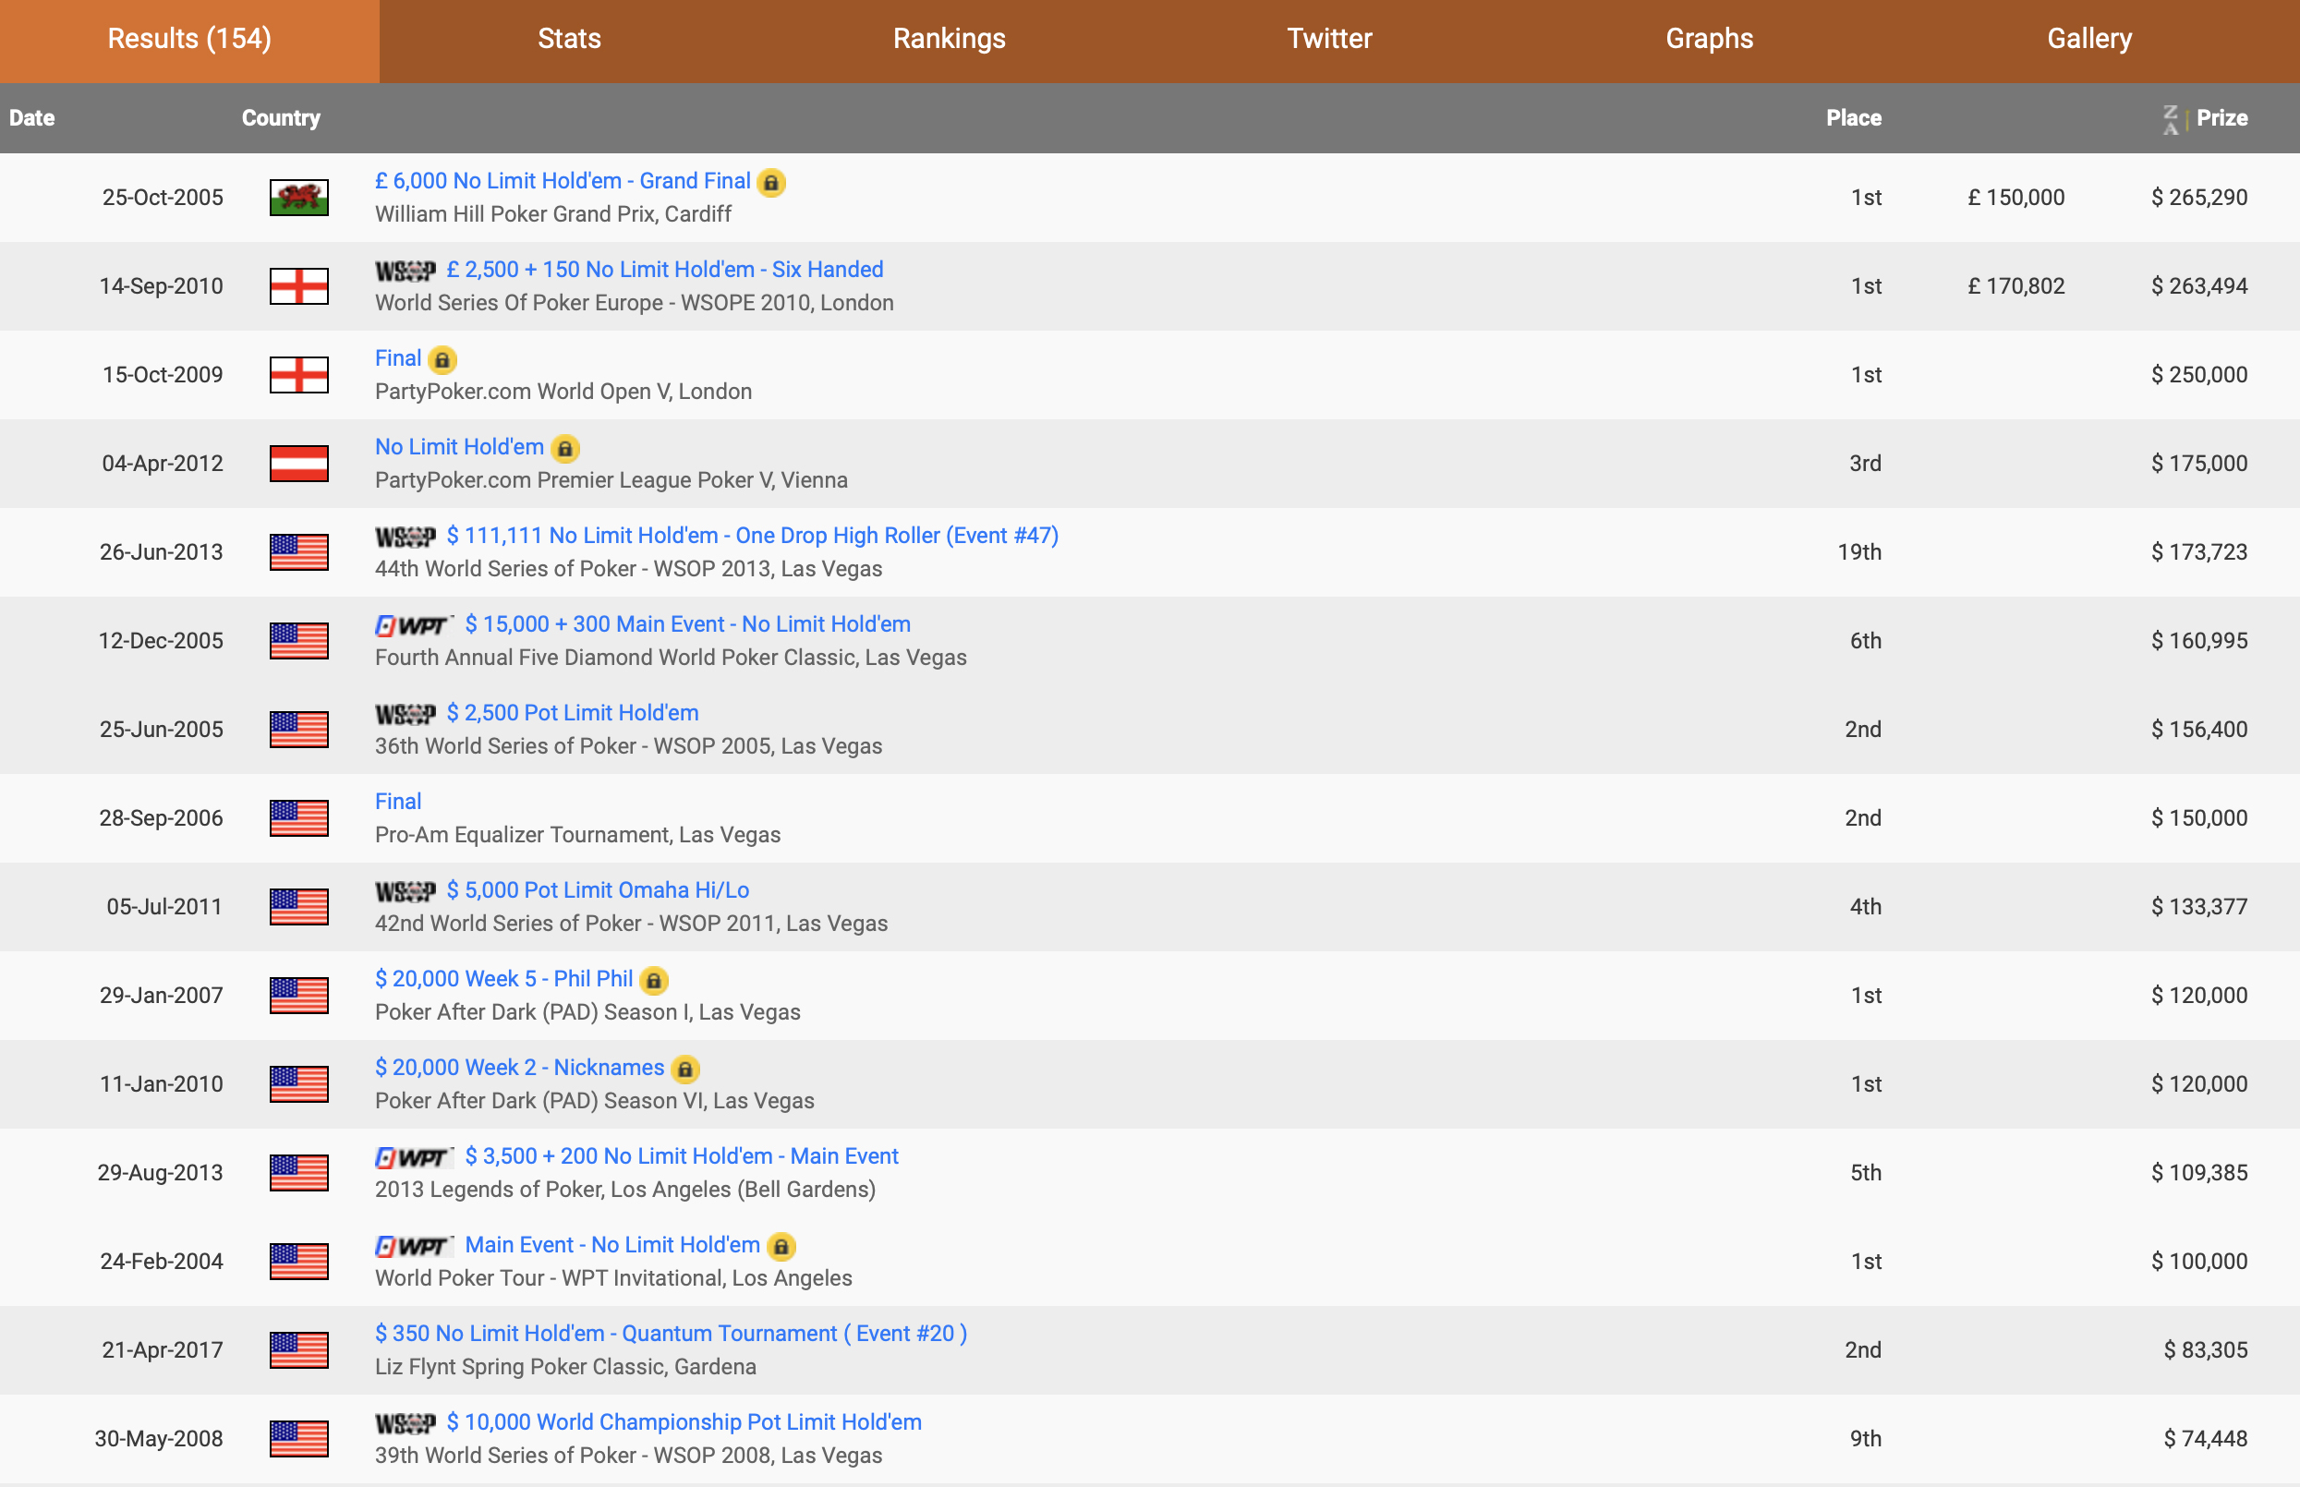Screen dimensions: 2300x1487
Task: Open the Results (154) tab
Action: coord(189,40)
